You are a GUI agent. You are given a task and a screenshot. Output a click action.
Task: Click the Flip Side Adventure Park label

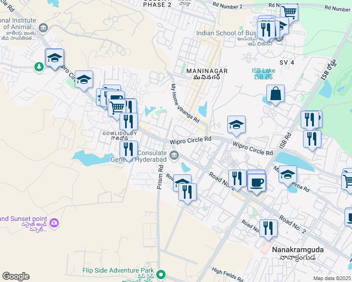tap(118, 270)
